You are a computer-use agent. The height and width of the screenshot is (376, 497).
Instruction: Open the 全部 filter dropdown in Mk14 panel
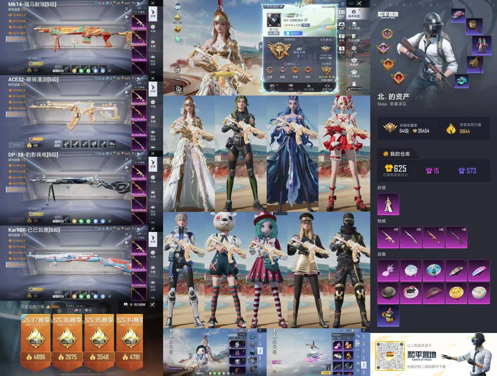pos(139,8)
